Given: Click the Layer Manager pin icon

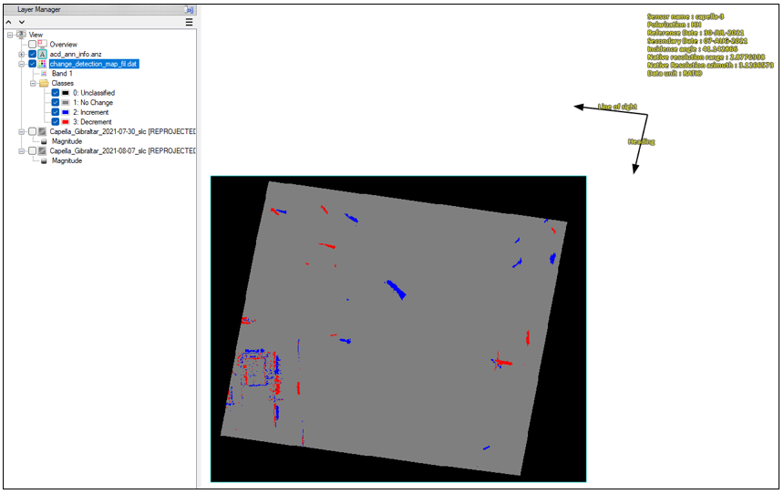Looking at the screenshot, I should [190, 8].
